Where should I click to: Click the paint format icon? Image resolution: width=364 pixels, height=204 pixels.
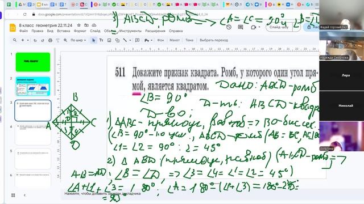coord(58,40)
